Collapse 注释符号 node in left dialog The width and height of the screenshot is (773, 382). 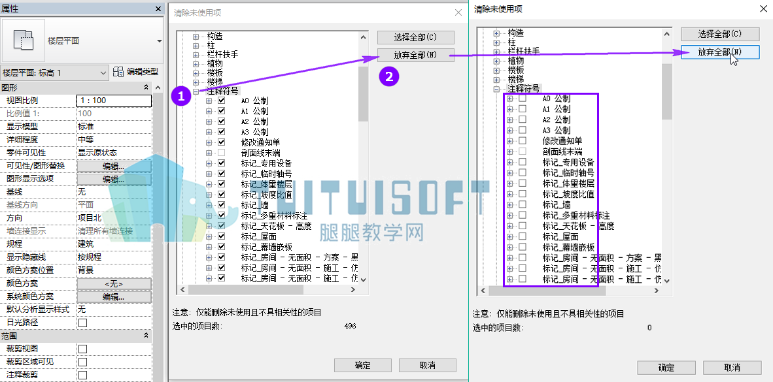[x=196, y=91]
